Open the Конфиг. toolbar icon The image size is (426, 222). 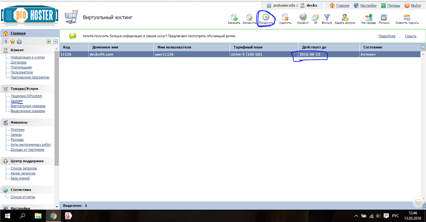pos(303,19)
